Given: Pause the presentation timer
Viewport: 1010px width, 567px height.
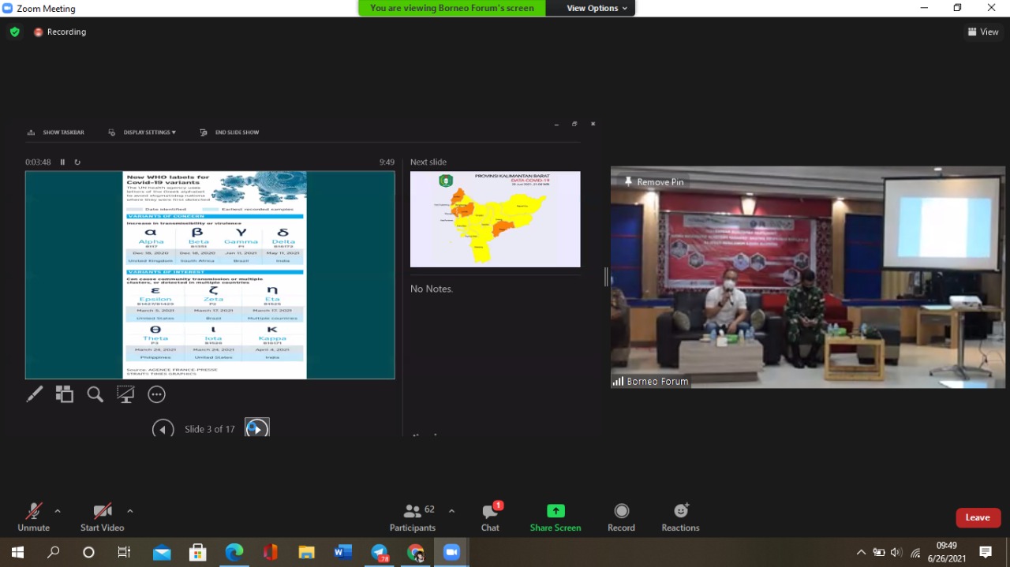Looking at the screenshot, I should 63,162.
